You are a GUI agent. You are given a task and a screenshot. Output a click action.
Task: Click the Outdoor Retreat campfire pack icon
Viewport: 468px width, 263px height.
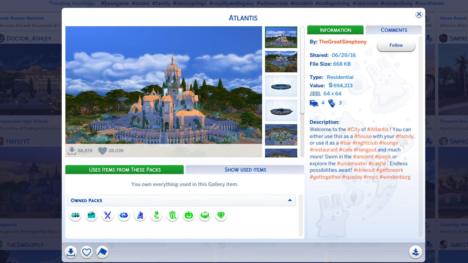point(140,216)
